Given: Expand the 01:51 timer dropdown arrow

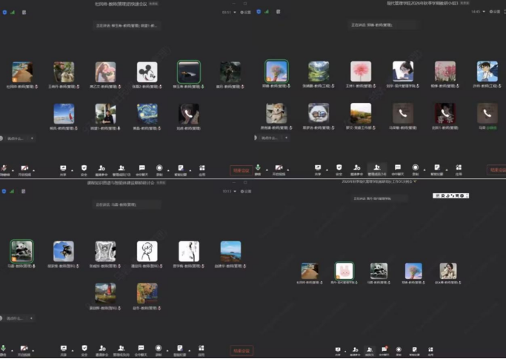Looking at the screenshot, I should coord(235,13).
